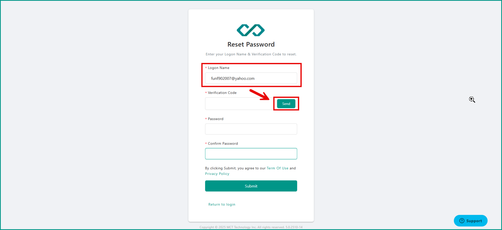Click the red arrow pointing to Send
Screen dimensions: 502x230
tap(259, 95)
